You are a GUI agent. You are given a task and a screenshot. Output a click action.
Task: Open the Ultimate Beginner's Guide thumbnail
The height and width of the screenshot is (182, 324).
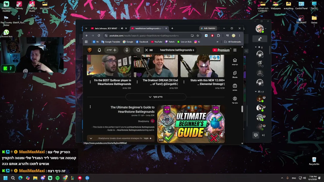coord(191,124)
